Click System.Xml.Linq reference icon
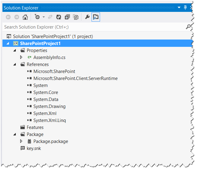This screenshot has width=197, height=170. 29,120
